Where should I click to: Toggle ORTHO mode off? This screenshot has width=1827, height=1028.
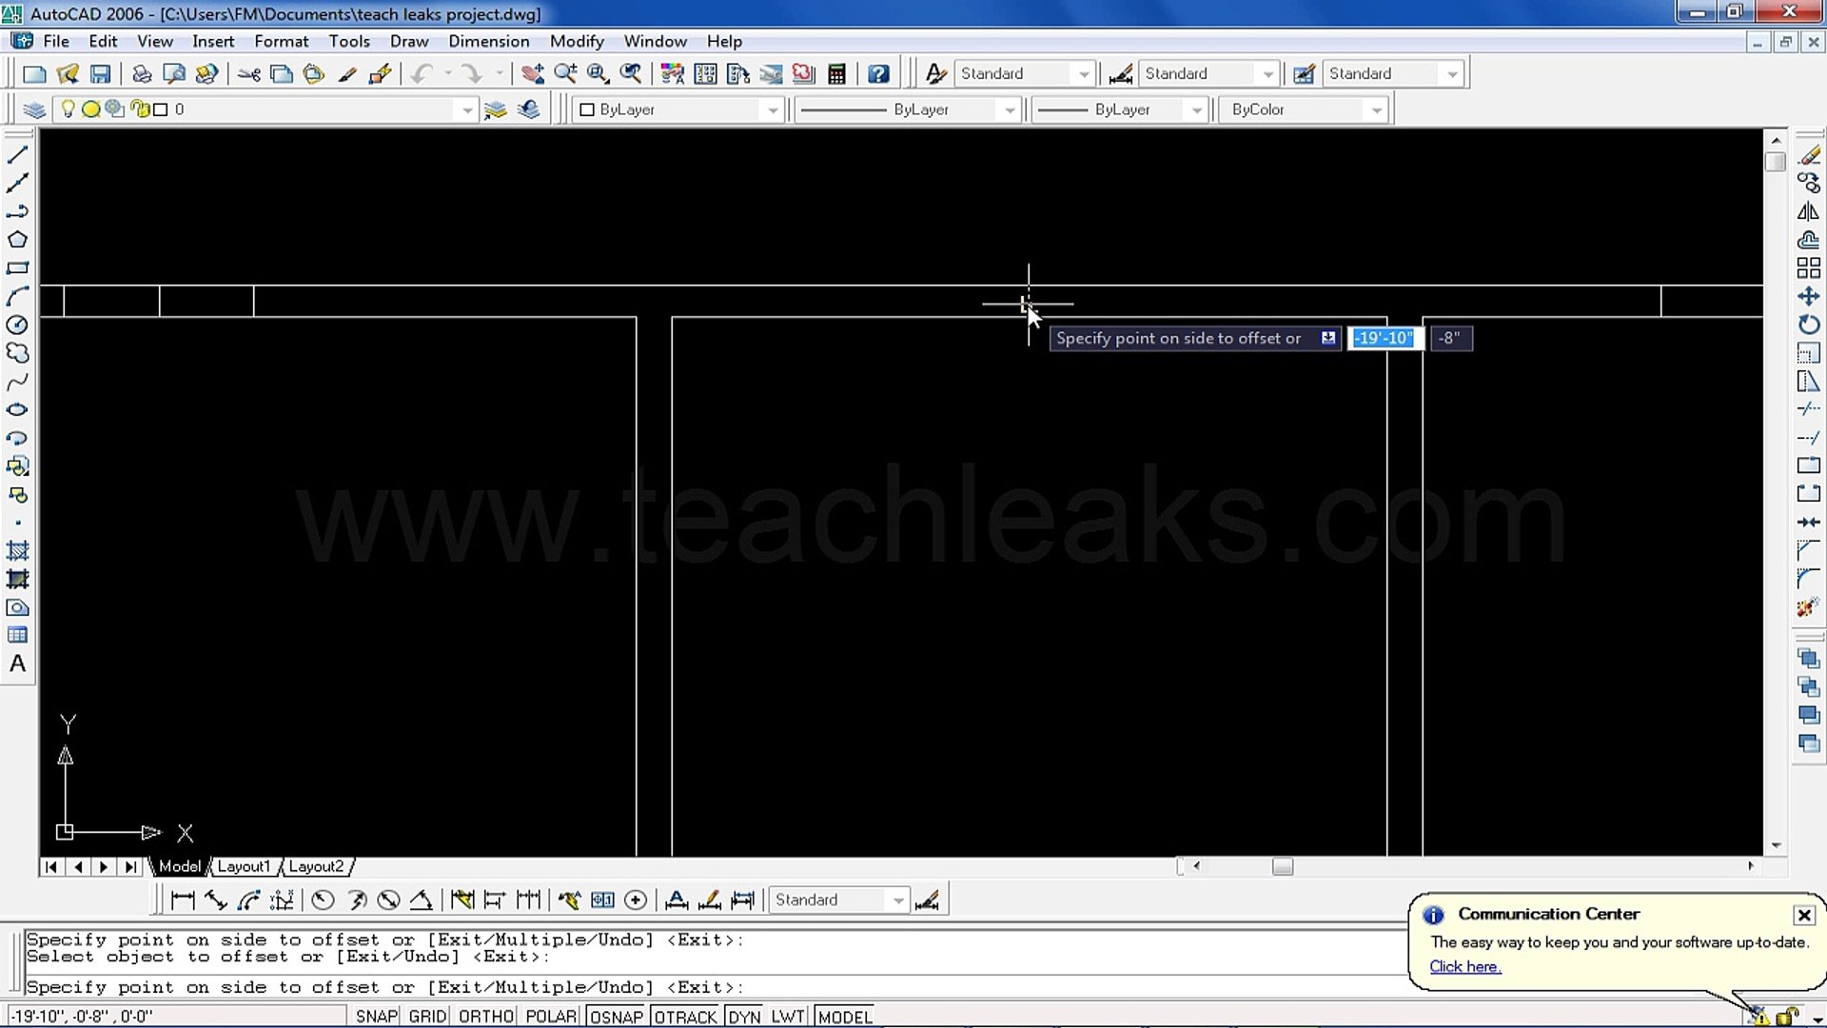(x=485, y=1016)
